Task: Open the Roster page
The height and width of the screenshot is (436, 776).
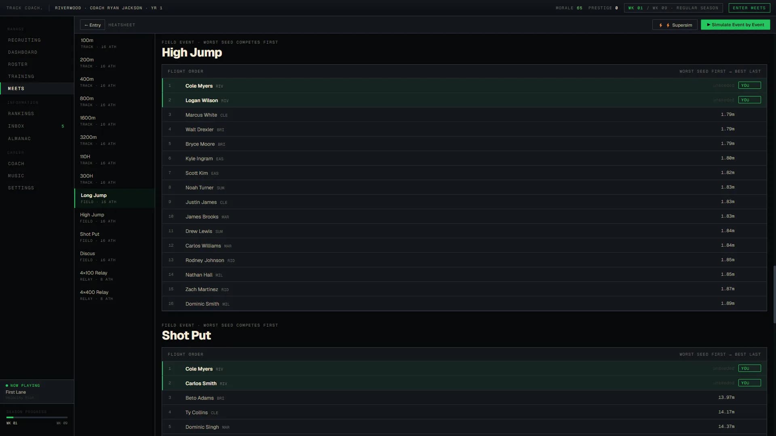Action: point(37,65)
